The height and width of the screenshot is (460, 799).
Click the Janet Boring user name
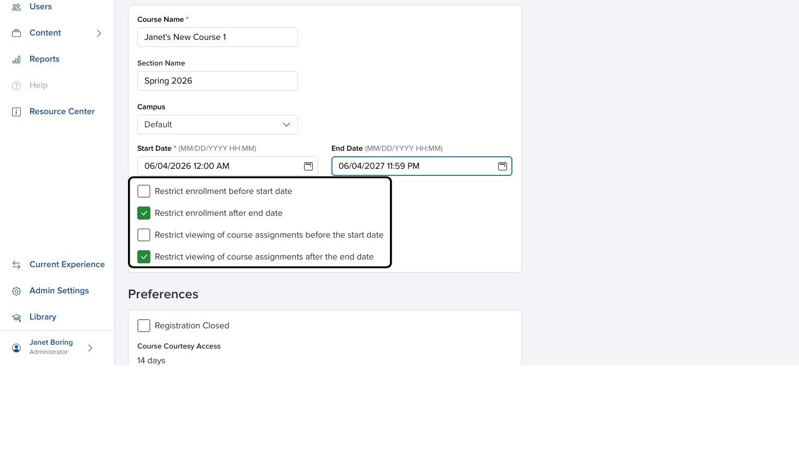(51, 343)
